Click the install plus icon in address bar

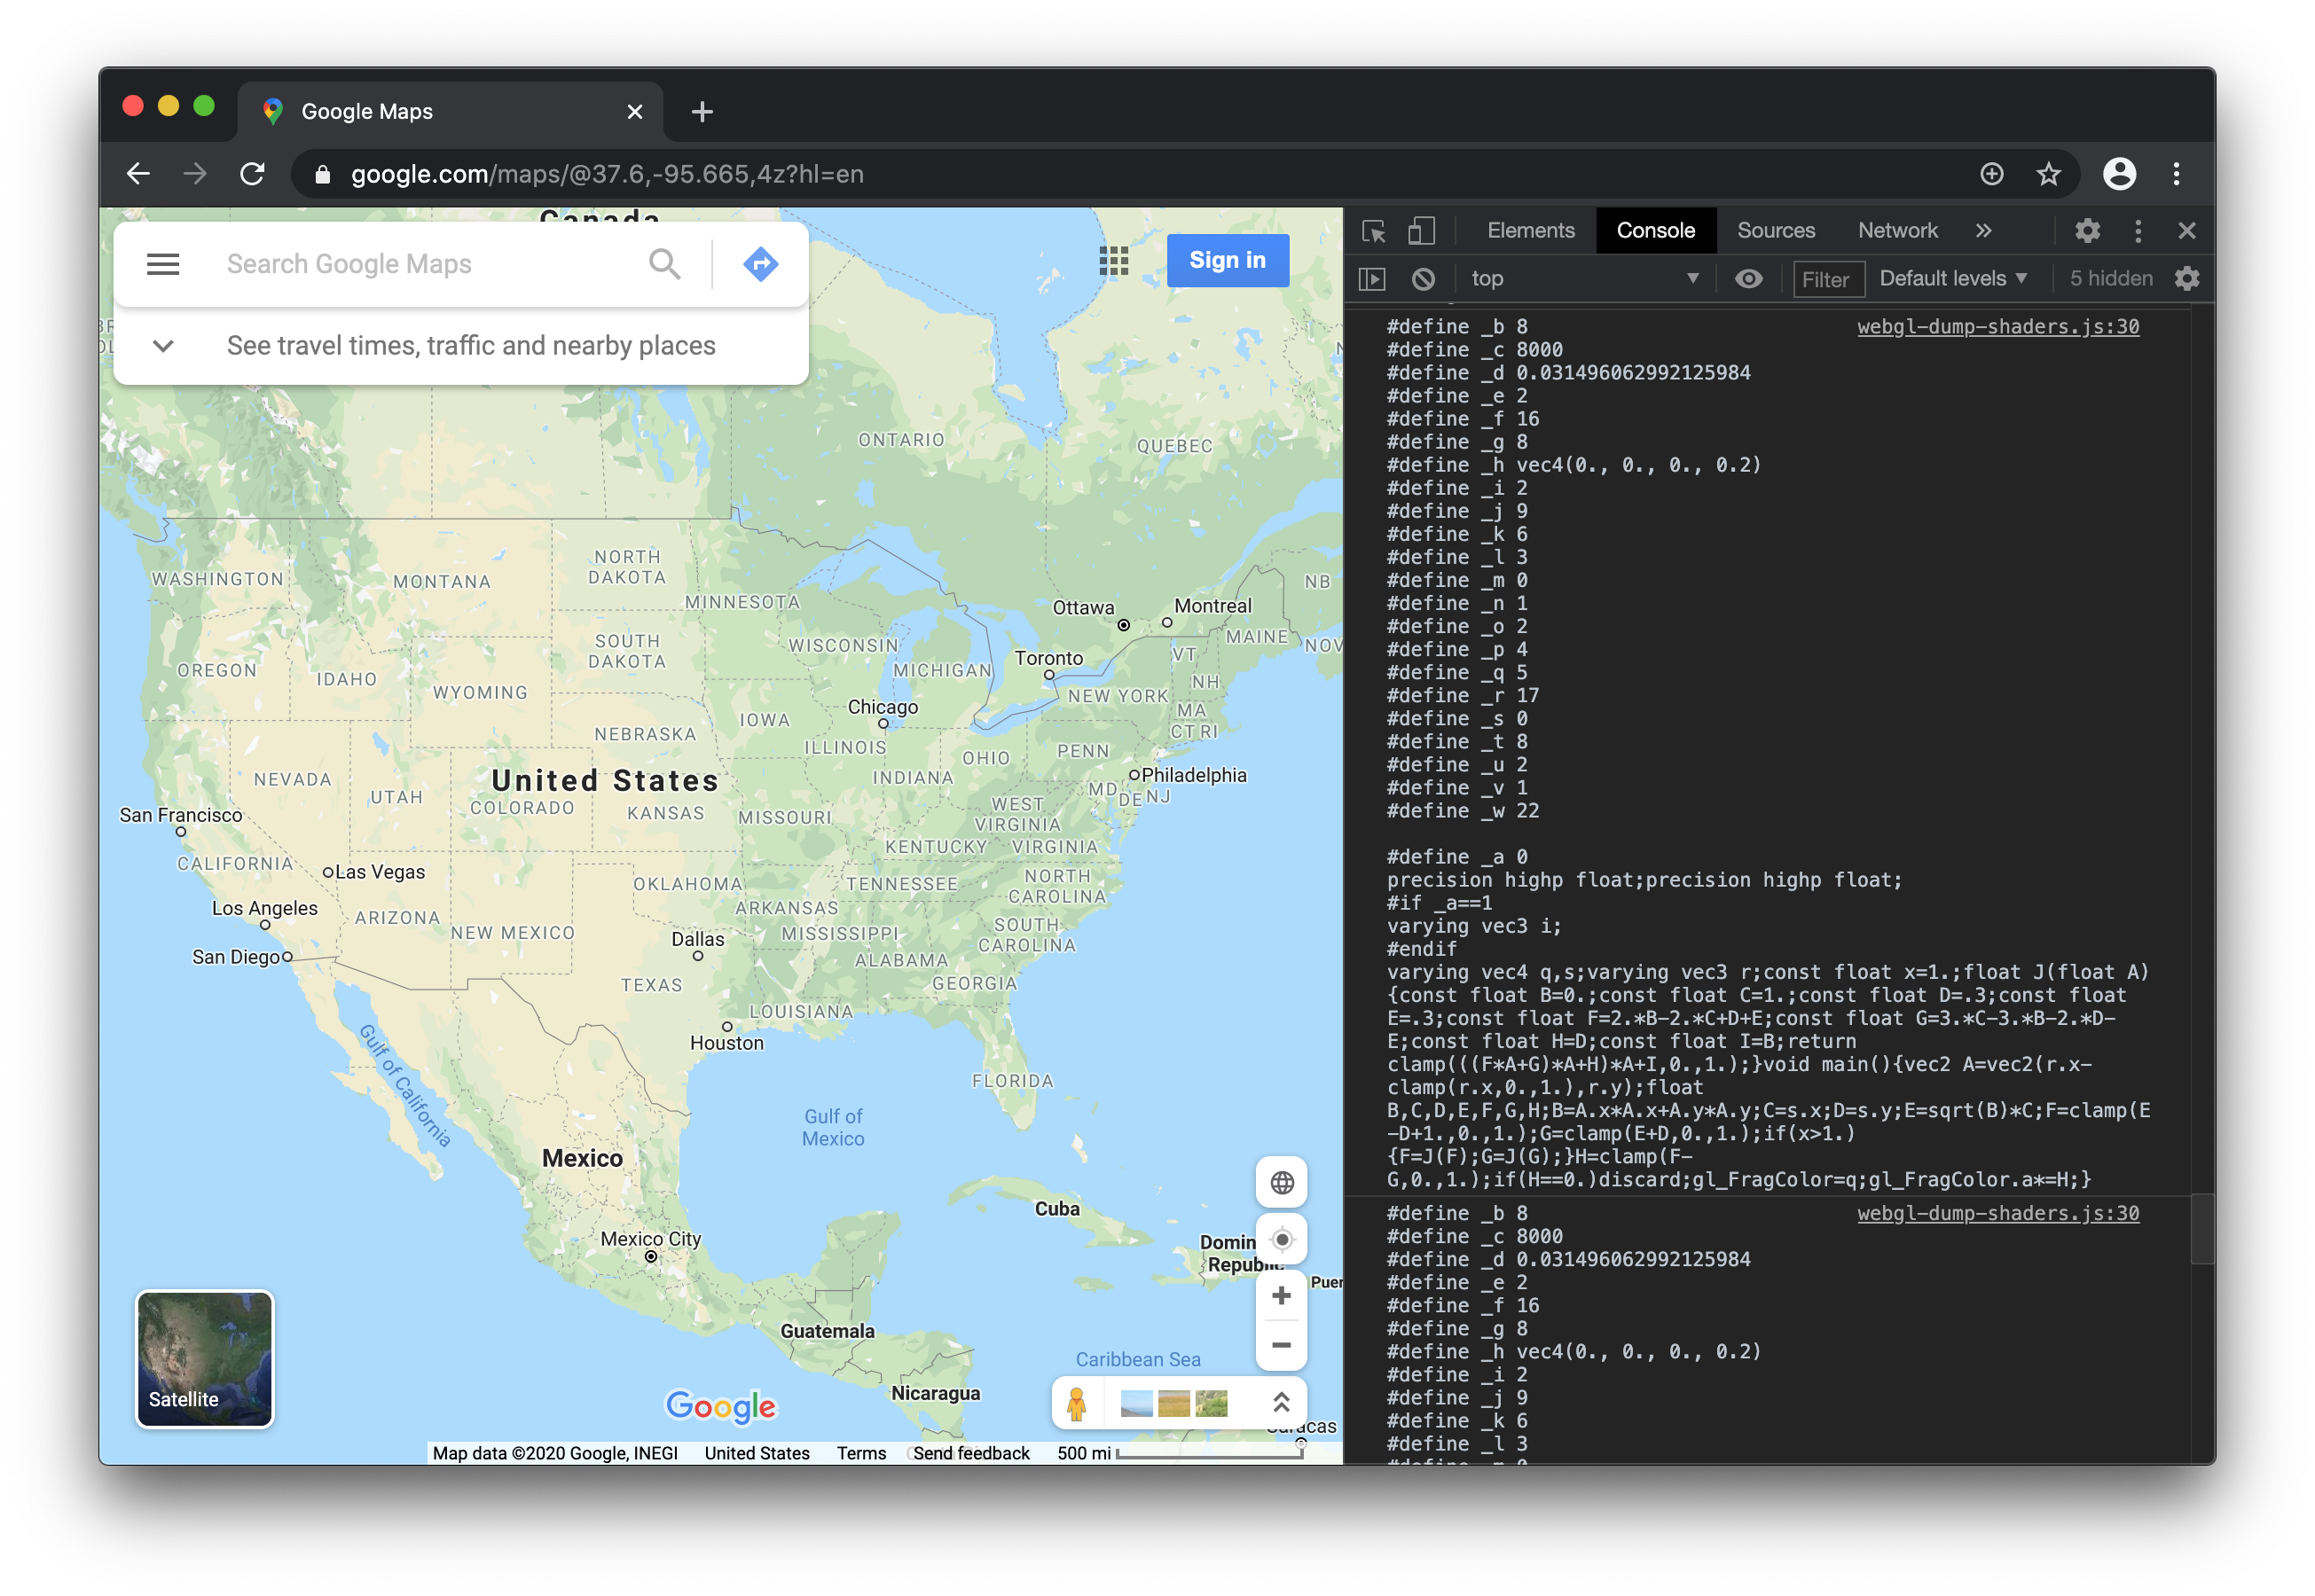point(1992,174)
